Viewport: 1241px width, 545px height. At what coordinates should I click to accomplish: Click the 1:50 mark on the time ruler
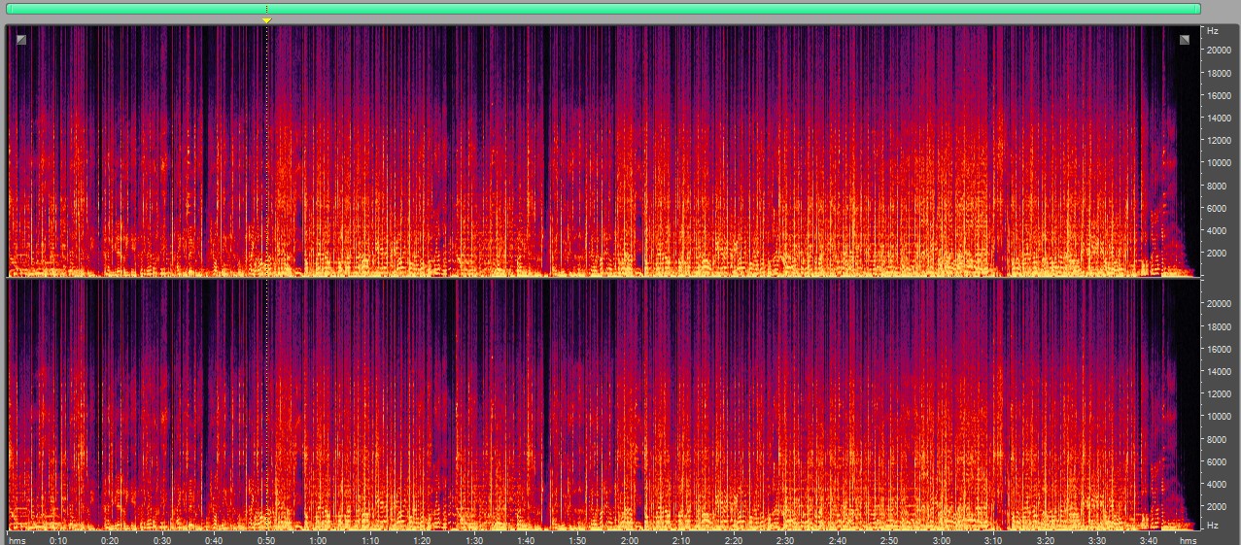click(578, 540)
